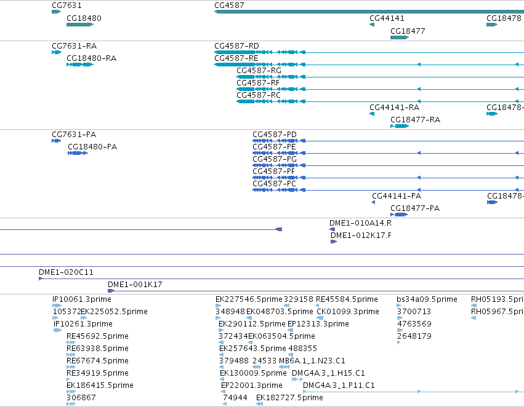The image size is (524, 407).
Task: Click protein label CG4587-PE
Action: [274, 147]
